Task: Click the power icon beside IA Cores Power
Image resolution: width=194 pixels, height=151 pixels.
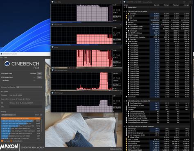Action: click(126, 144)
